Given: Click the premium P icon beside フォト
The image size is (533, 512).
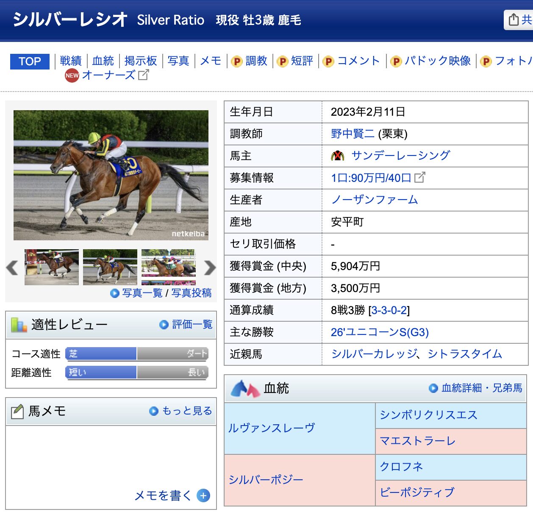Looking at the screenshot, I should click(x=486, y=61).
